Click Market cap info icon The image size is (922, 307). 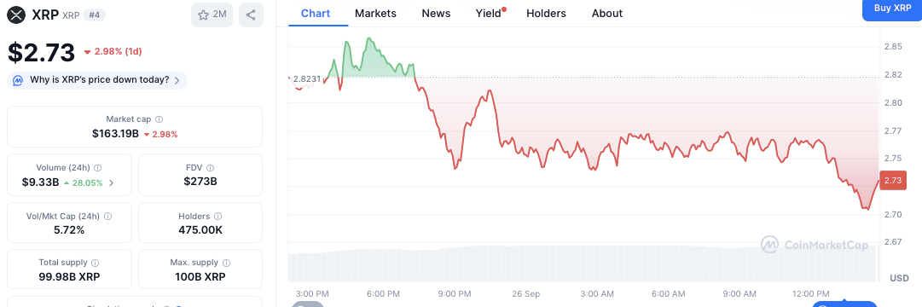[x=159, y=119]
